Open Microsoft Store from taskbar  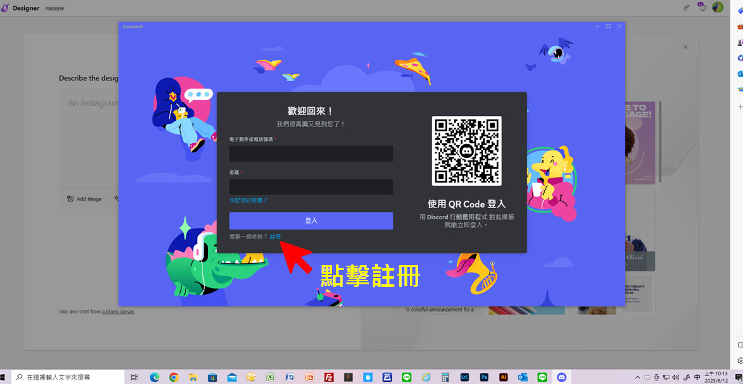click(212, 377)
